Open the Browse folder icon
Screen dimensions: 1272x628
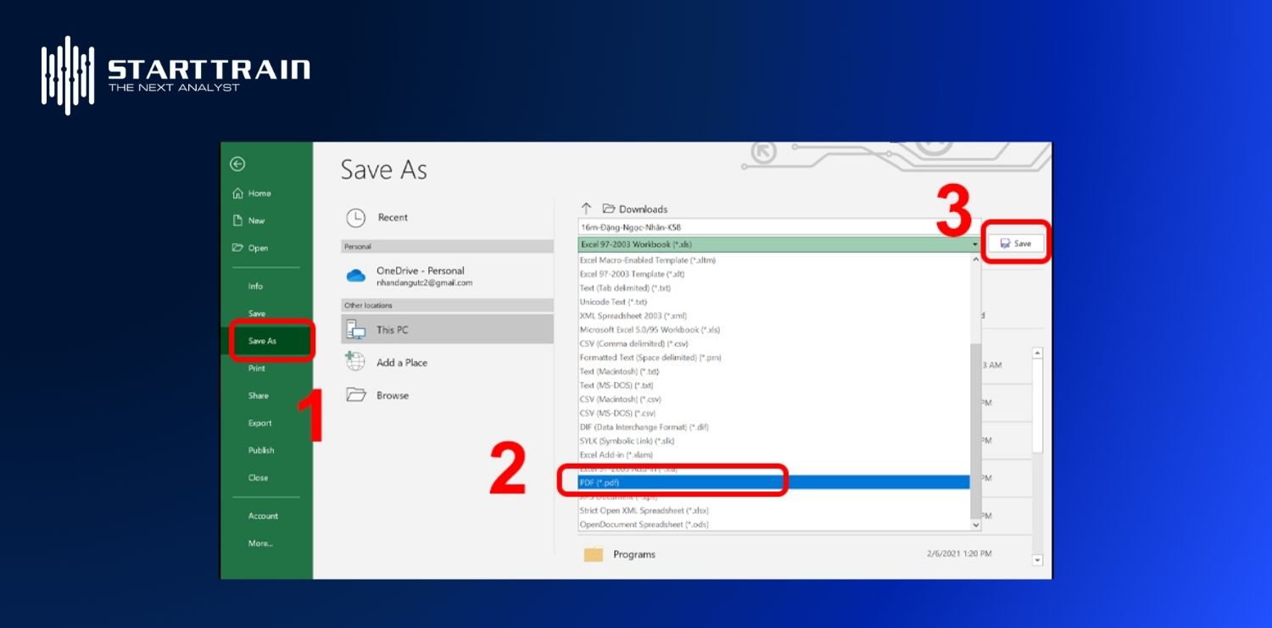tap(355, 395)
